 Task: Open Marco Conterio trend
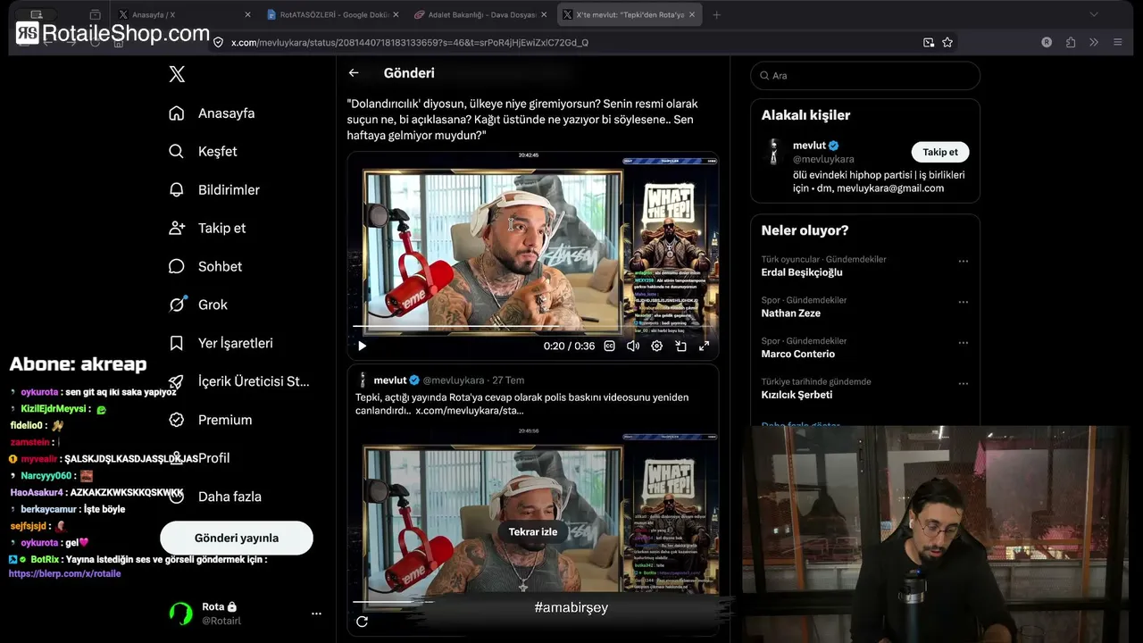pyautogui.click(x=798, y=355)
